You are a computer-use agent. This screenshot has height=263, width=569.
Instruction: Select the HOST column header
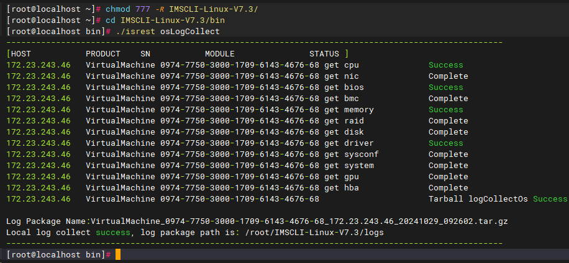(x=21, y=54)
